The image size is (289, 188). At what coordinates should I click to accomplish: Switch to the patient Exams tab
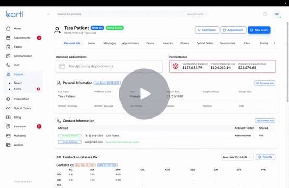click(x=150, y=43)
